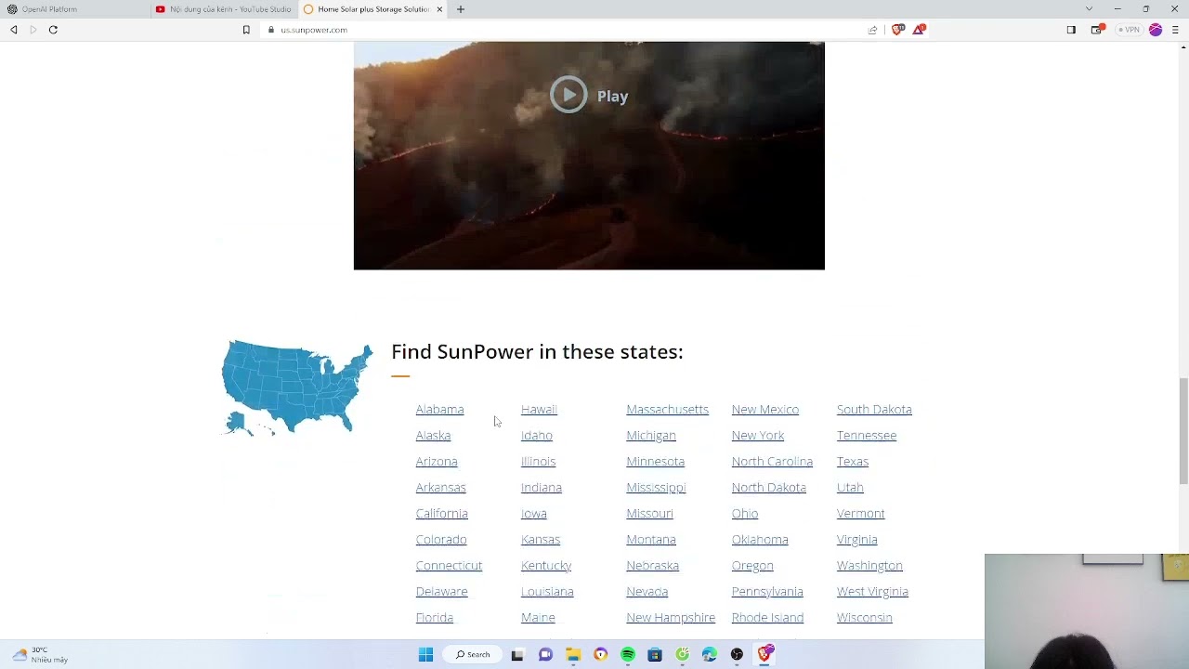Open Microsoft Store from the taskbar
This screenshot has width=1189, height=669.
[x=655, y=654]
